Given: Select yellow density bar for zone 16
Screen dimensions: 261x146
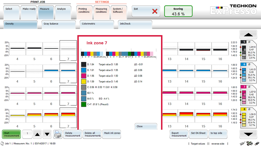Looking at the screenshot, I should coord(220,114).
